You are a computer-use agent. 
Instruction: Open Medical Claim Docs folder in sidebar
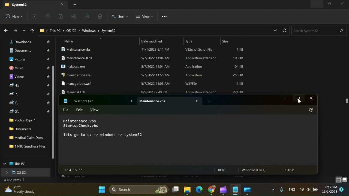(28, 137)
